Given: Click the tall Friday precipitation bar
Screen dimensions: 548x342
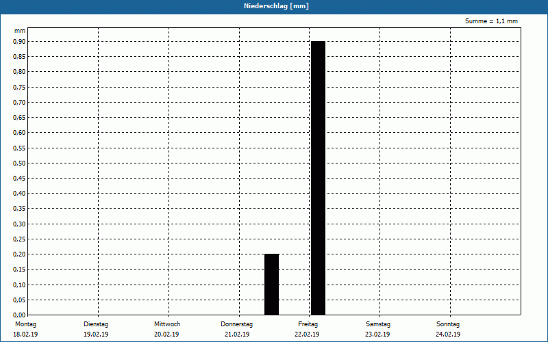Looking at the screenshot, I should tap(318, 178).
